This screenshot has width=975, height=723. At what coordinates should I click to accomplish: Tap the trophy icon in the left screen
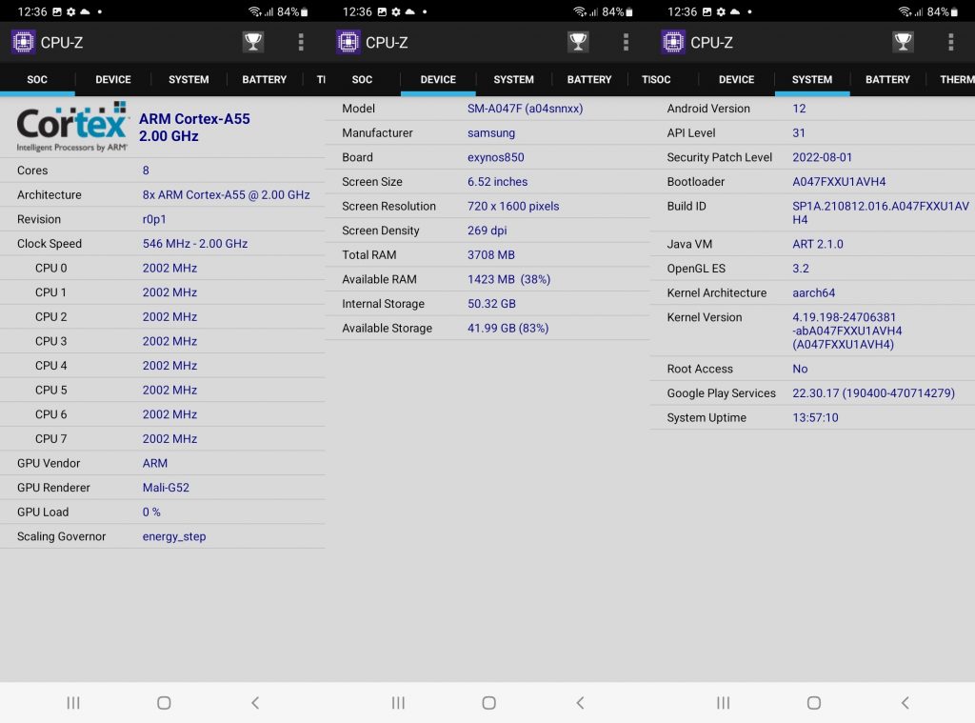pyautogui.click(x=253, y=42)
